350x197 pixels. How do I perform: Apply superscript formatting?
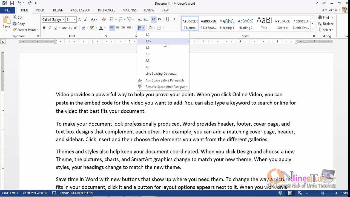tap(75, 28)
